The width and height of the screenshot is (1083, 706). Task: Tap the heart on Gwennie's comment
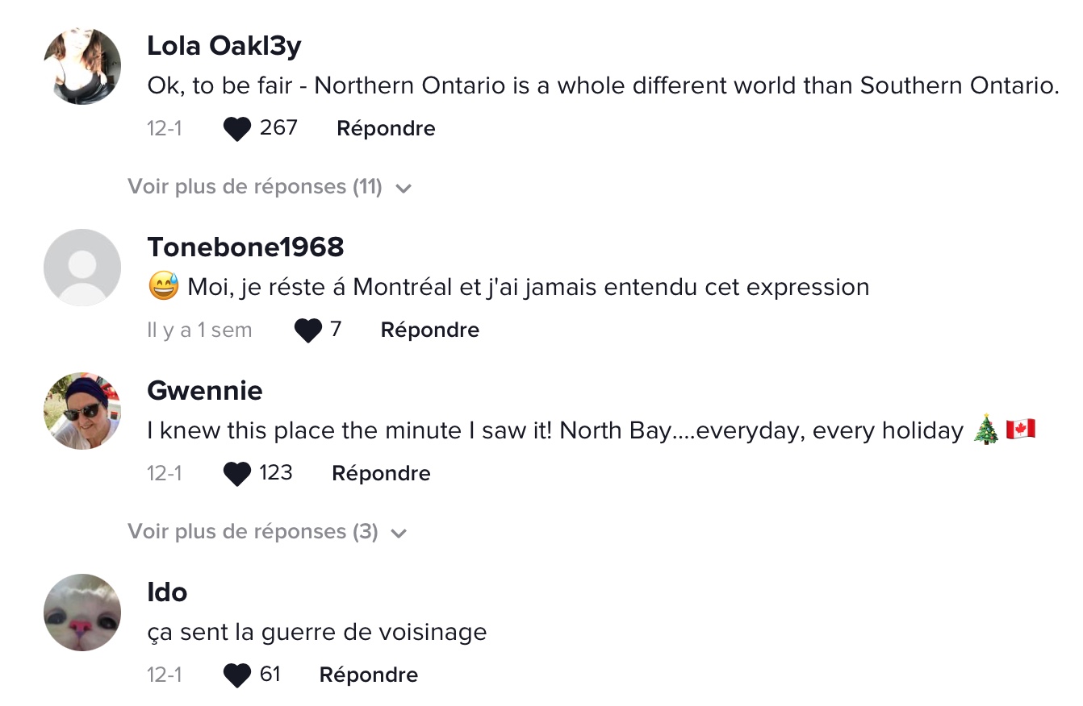pyautogui.click(x=236, y=474)
